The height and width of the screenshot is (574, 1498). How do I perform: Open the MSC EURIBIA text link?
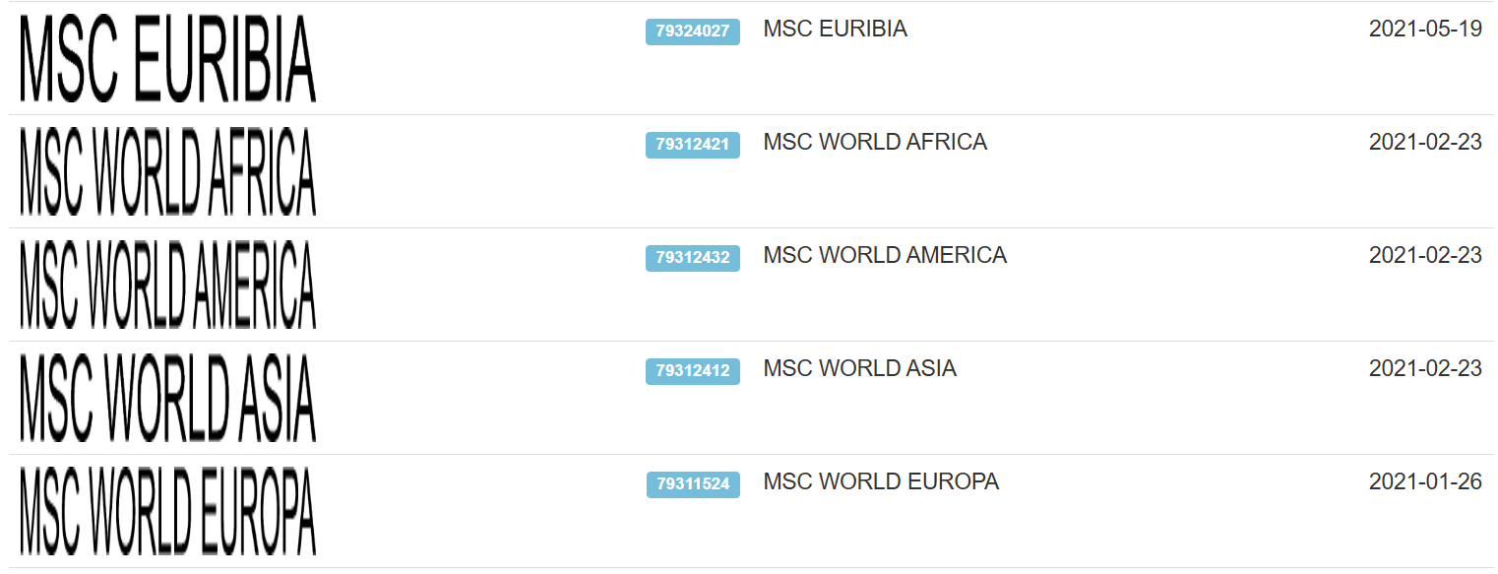coord(835,30)
